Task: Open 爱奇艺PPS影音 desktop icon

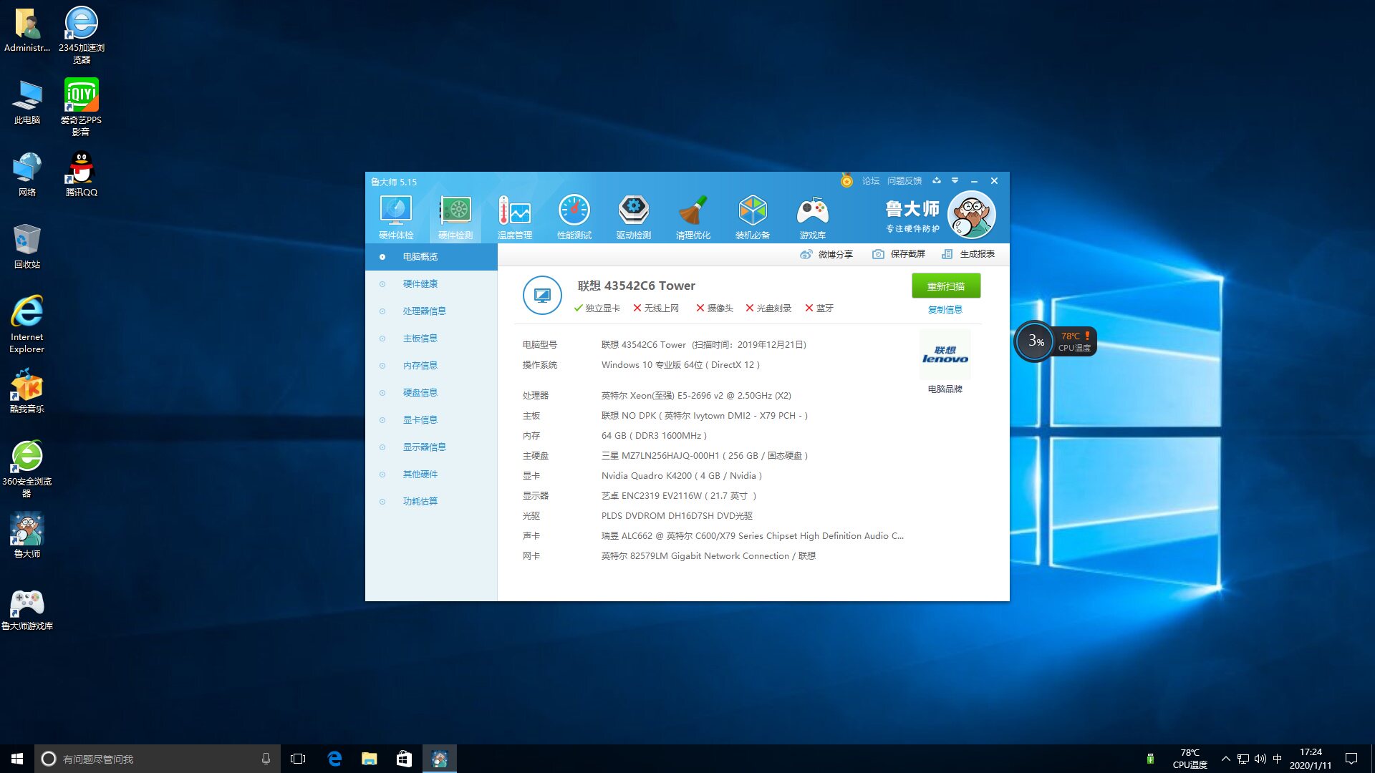Action: 81,107
